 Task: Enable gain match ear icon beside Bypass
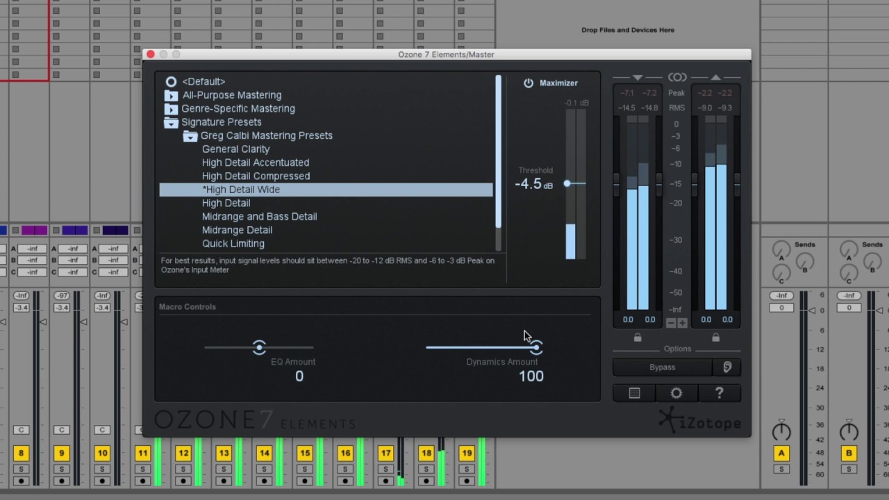(727, 367)
